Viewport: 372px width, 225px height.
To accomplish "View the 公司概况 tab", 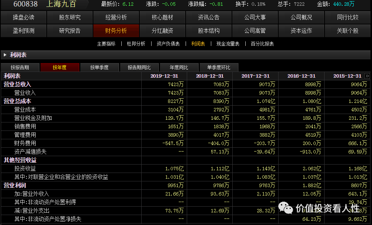I will tap(301, 17).
